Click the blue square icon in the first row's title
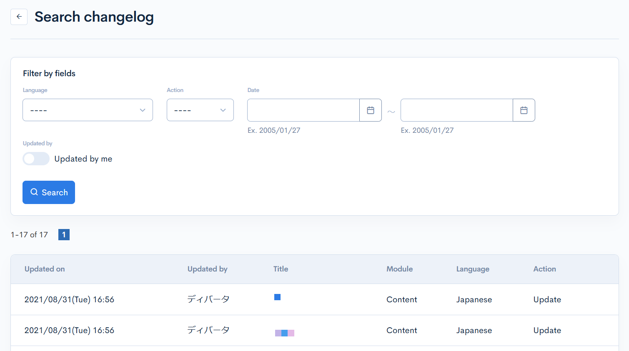The height and width of the screenshot is (351, 629). click(x=277, y=297)
